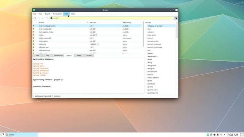Image resolution: width=244 pixels, height=137 pixels.
Task: Select the deepin-extra group
Action: (152, 56)
